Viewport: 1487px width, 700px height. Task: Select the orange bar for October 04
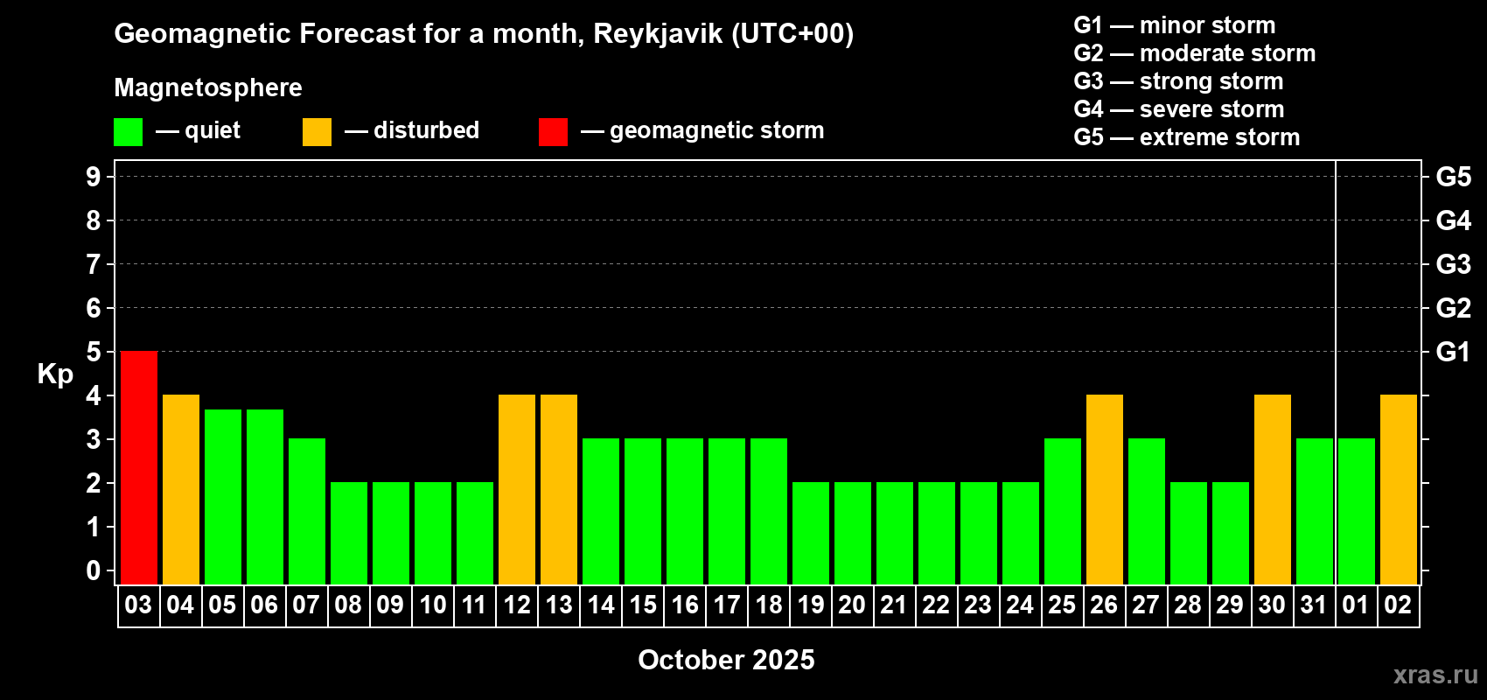[181, 489]
